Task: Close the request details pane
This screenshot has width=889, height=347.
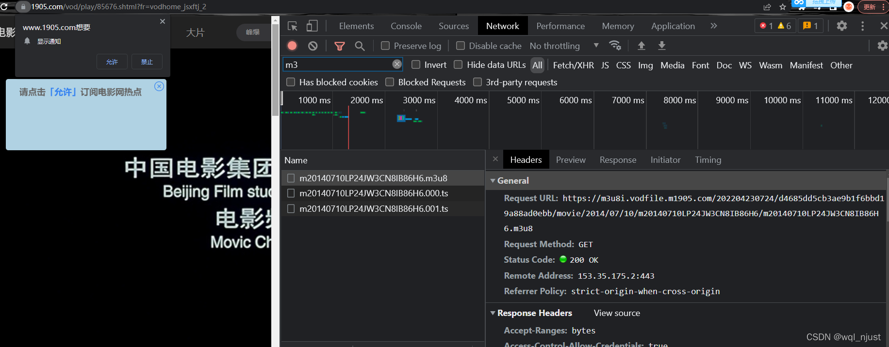Action: pyautogui.click(x=495, y=159)
